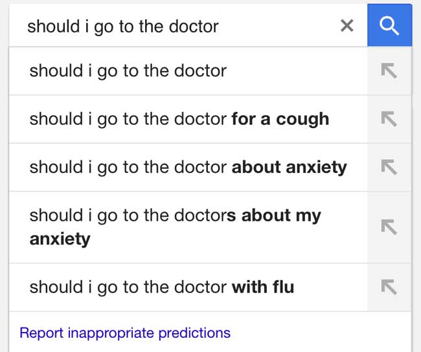Click the bold 'for a cough' completion text
The width and height of the screenshot is (421, 352).
[x=280, y=119]
